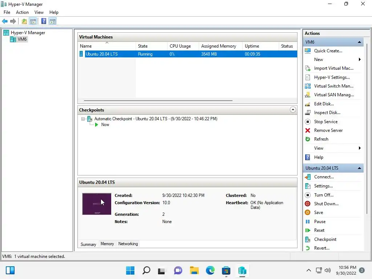Image resolution: width=372 pixels, height=279 pixels.
Task: Click Help icon in Actions pane
Action: (308, 157)
